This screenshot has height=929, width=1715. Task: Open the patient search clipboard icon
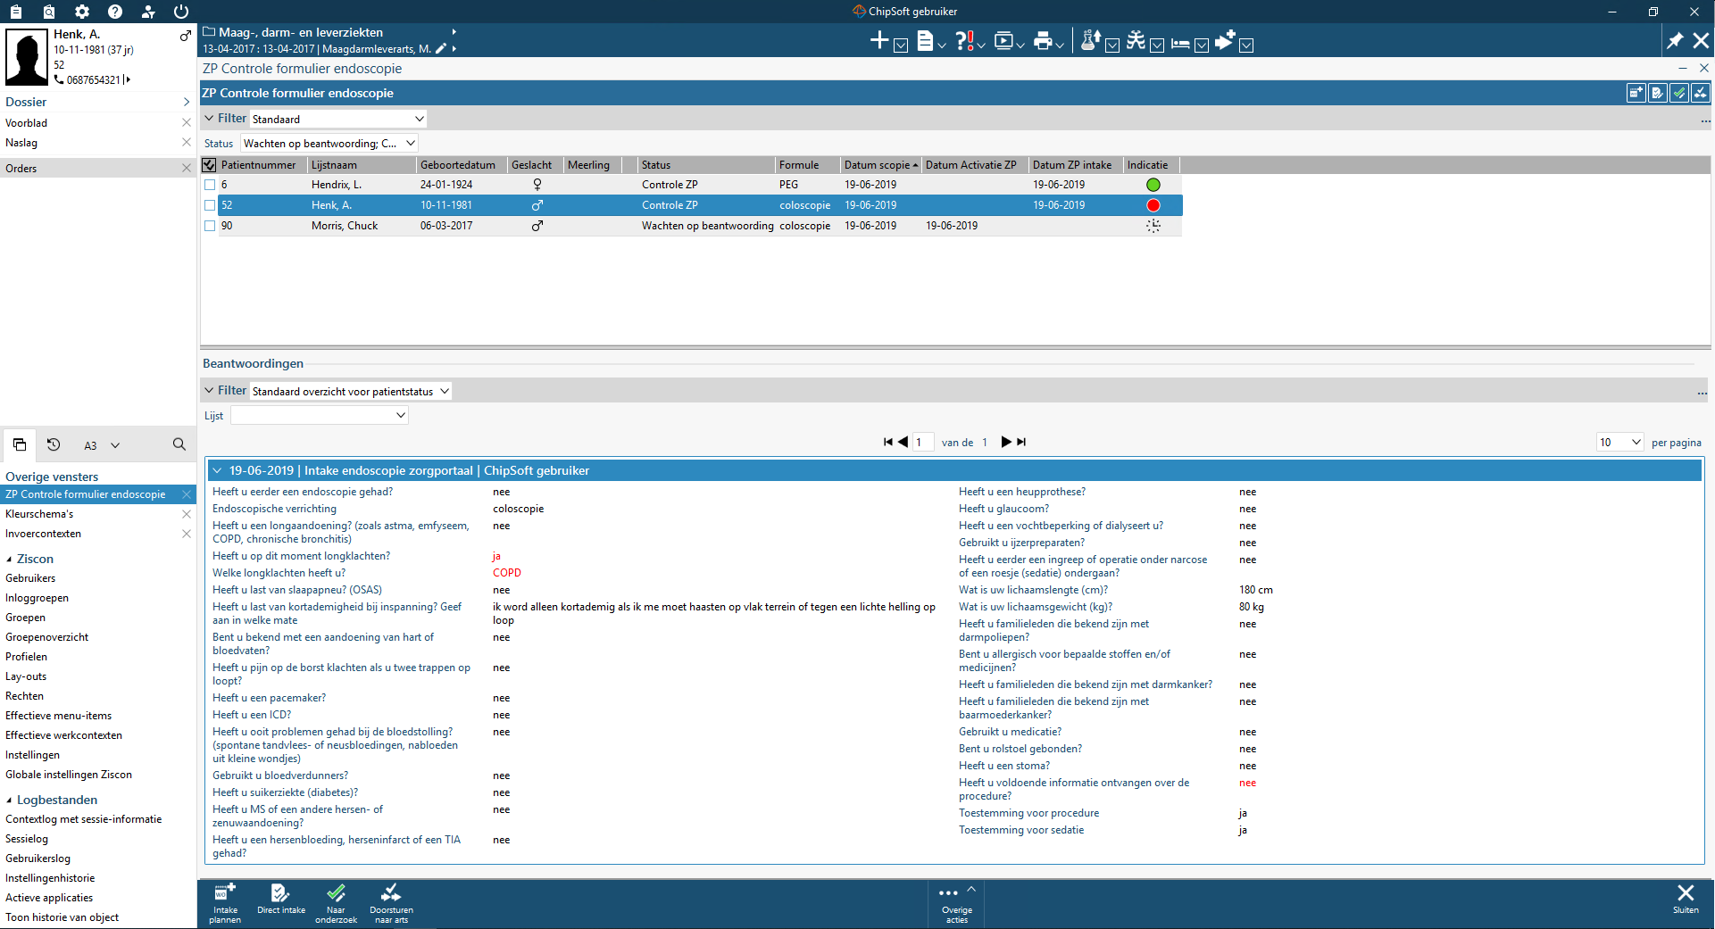[x=49, y=12]
